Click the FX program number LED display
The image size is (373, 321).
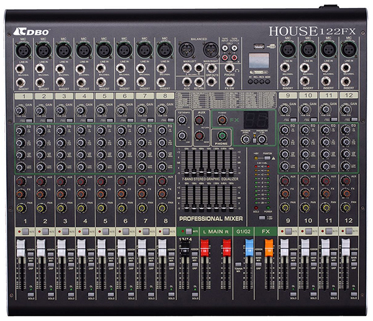256,120
